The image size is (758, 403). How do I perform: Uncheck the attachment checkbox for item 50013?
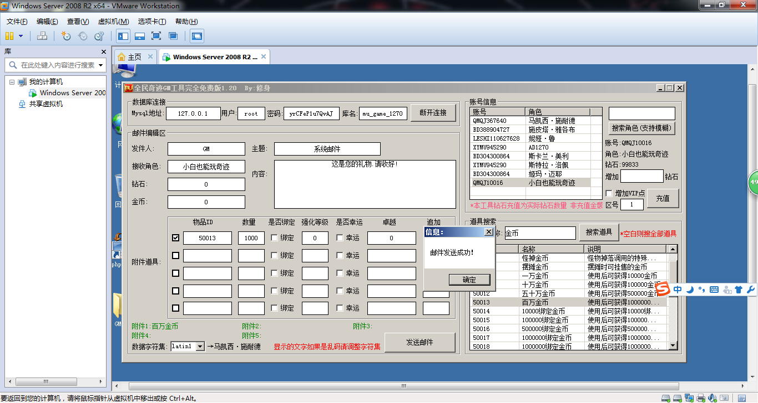(x=175, y=238)
